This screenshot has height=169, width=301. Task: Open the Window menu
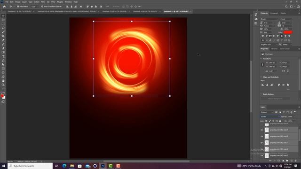68,2
